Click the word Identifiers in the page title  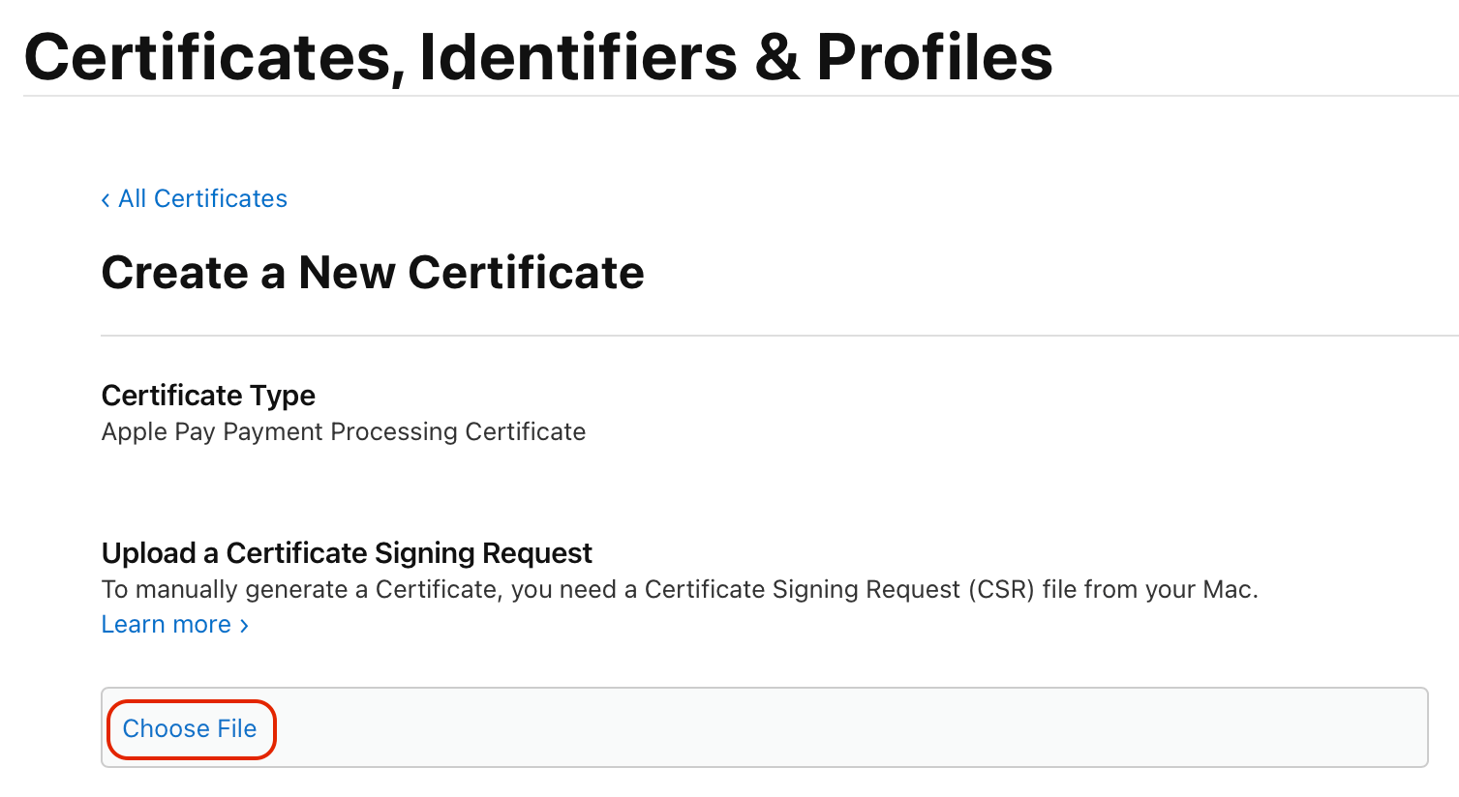point(578,57)
